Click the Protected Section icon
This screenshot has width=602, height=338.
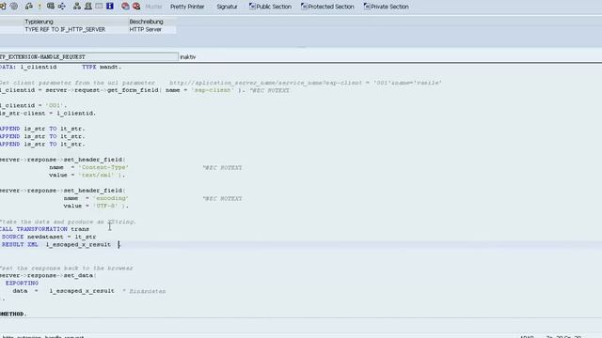304,7
